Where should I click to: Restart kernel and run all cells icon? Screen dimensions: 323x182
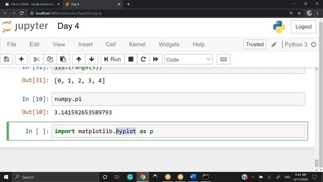[156, 59]
